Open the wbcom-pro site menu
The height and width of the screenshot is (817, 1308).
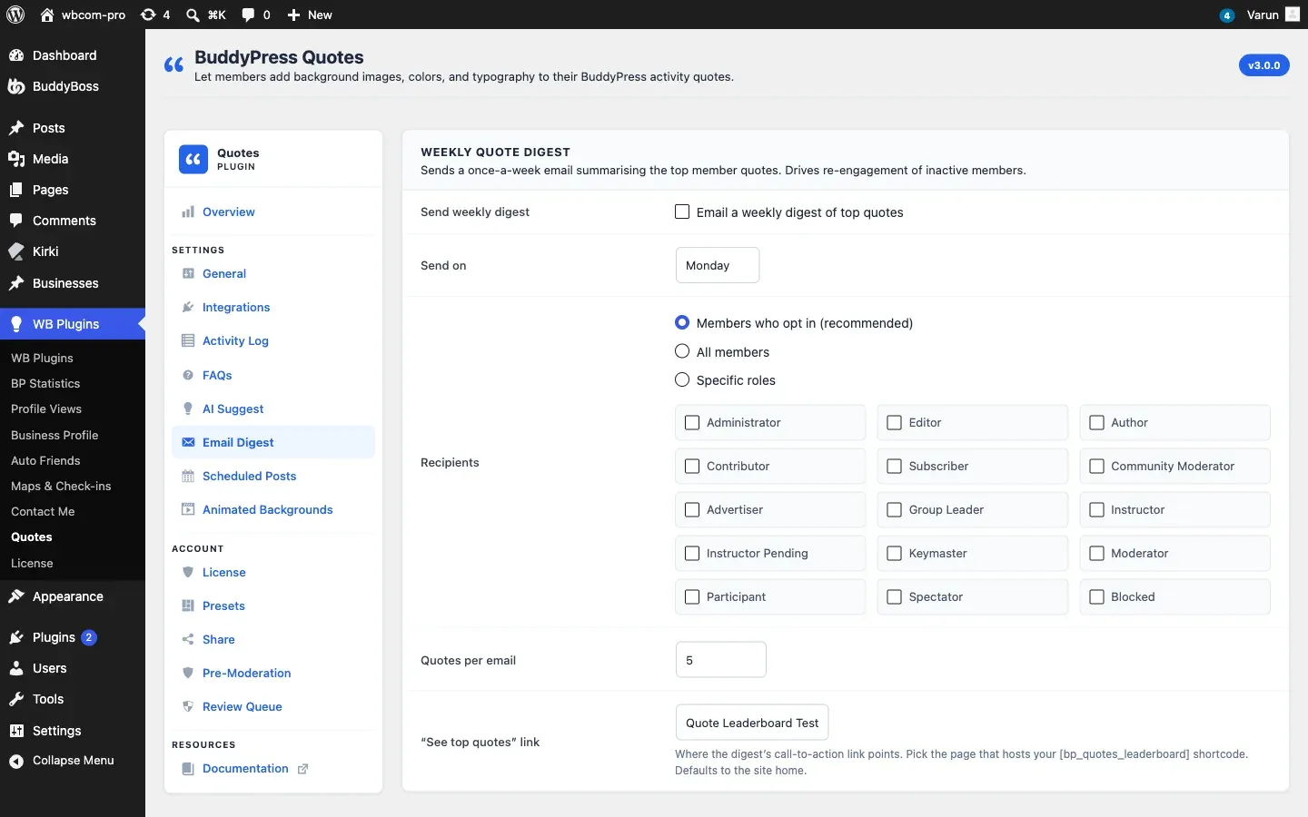(83, 15)
